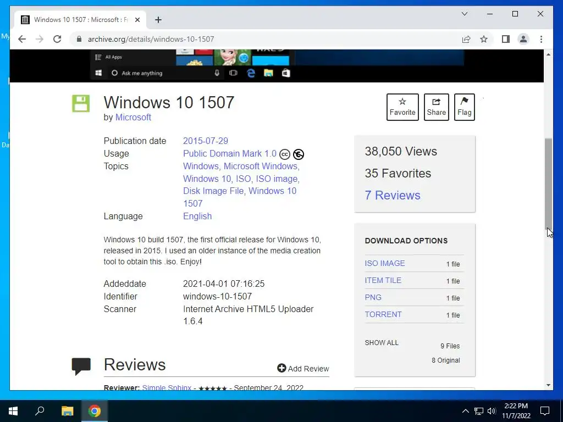The width and height of the screenshot is (563, 422).
Task: Open Public Domain Mark 1.0 link
Action: coord(230,154)
